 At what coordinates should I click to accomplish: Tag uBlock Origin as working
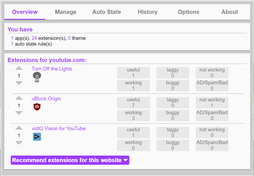[133, 115]
